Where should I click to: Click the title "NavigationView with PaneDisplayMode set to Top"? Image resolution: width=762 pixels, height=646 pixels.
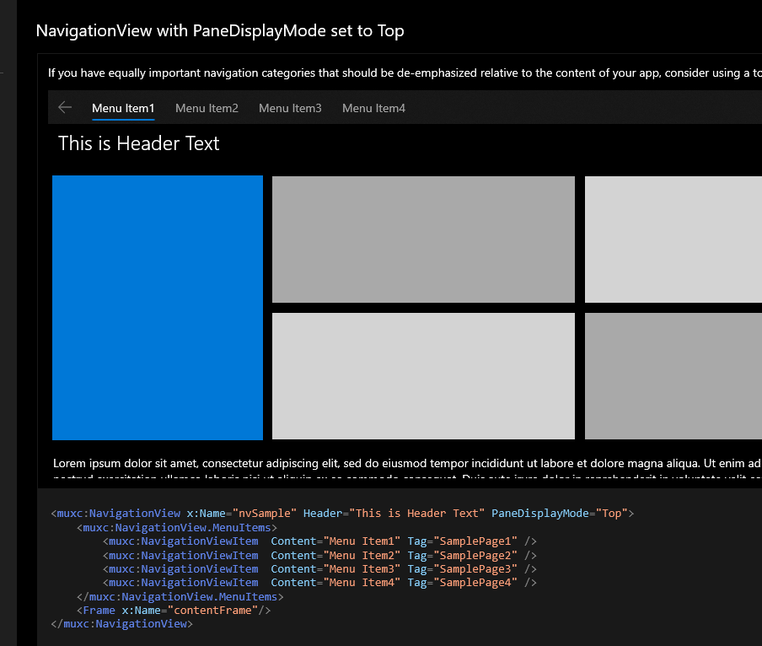219,30
